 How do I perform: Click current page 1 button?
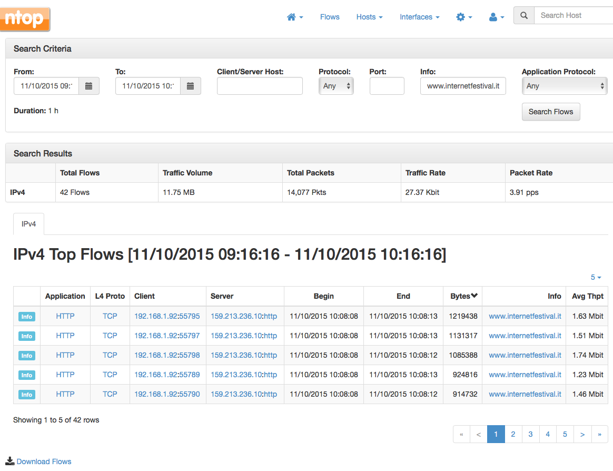[x=496, y=434]
